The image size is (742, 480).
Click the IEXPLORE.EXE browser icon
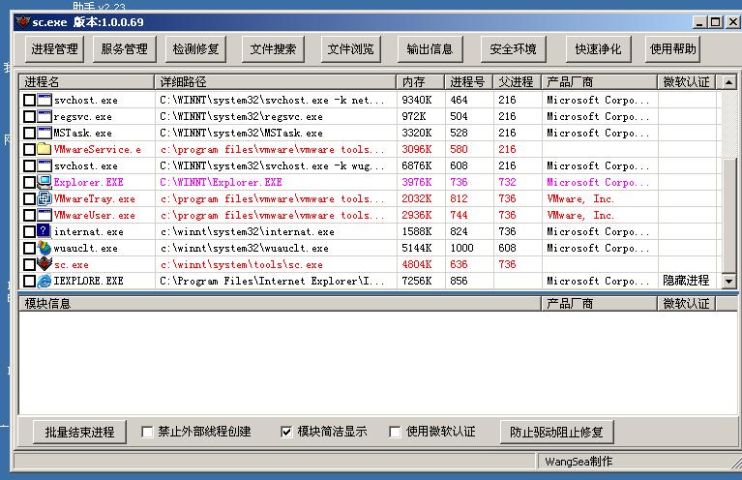click(44, 281)
